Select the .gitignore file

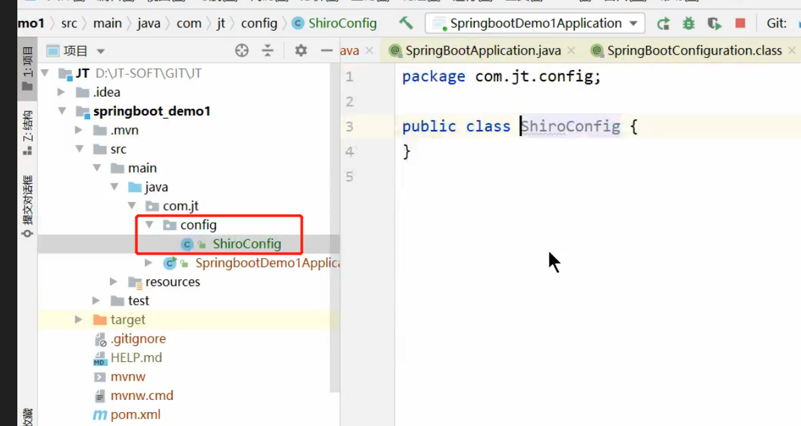coord(138,339)
